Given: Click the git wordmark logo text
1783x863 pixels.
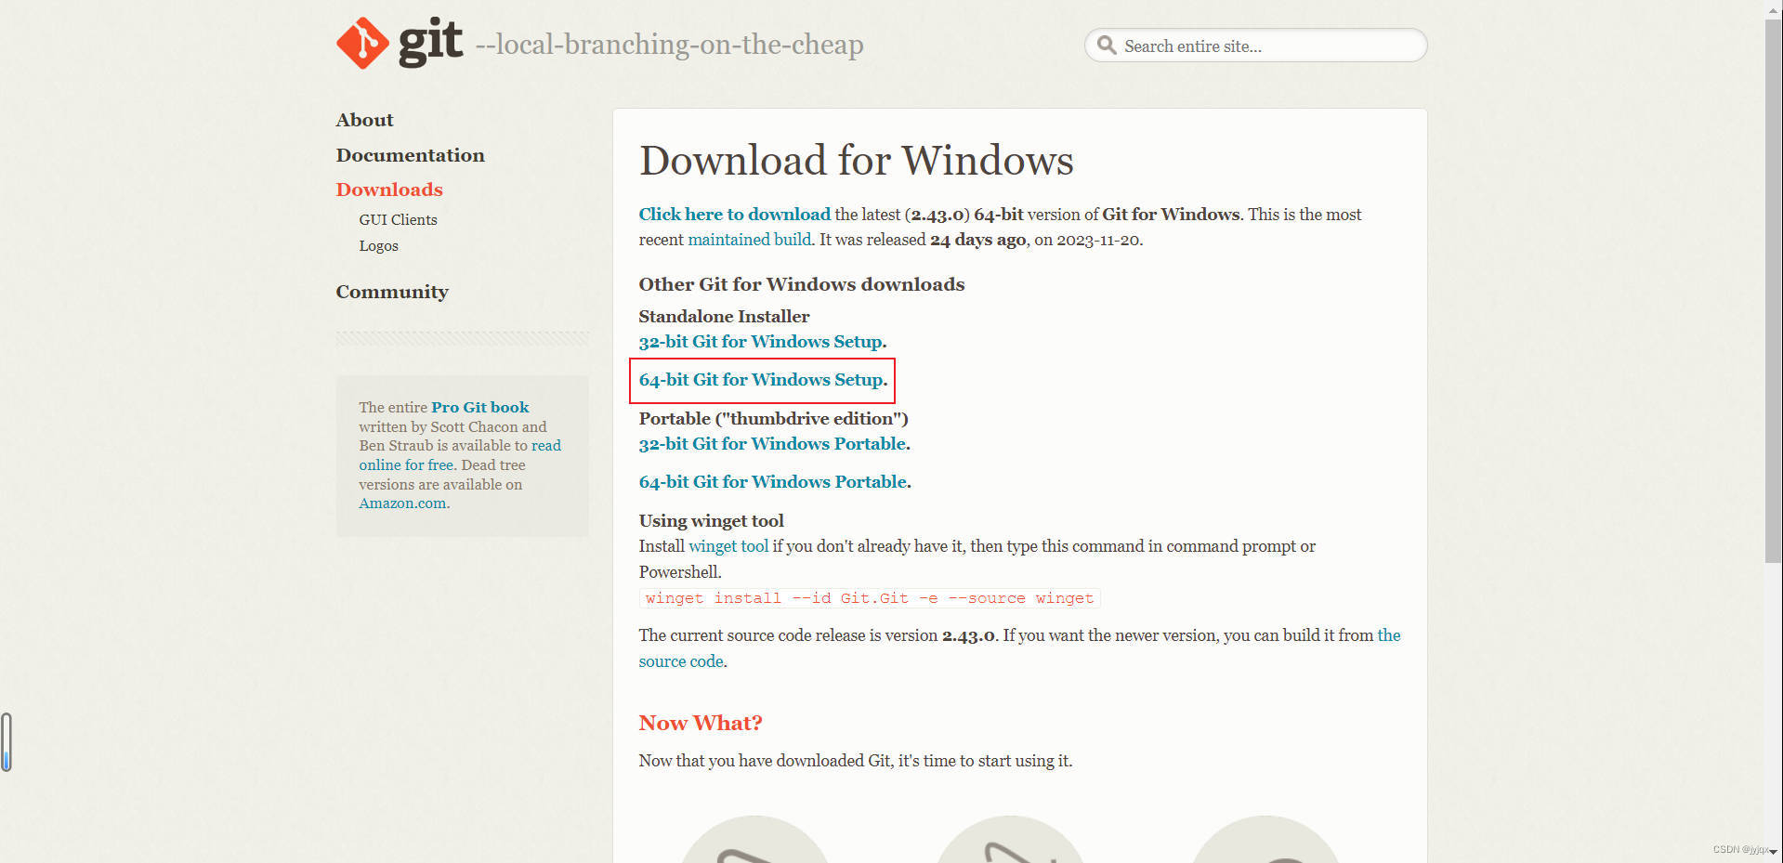Looking at the screenshot, I should [x=430, y=43].
